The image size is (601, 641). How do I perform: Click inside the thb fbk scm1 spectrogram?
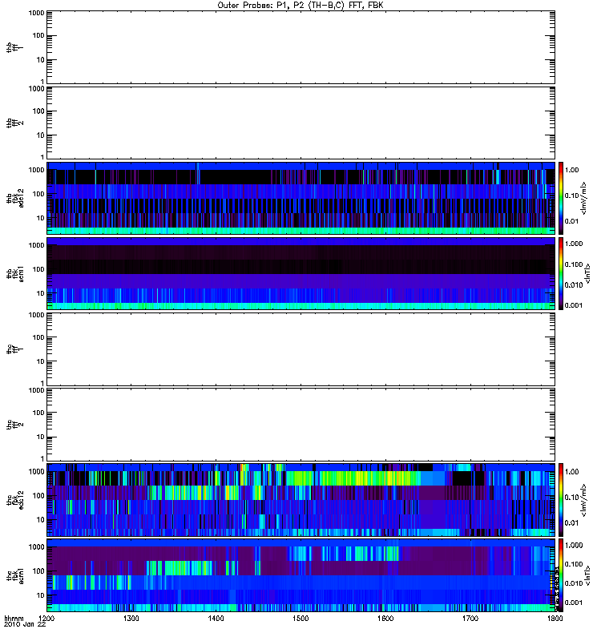click(x=300, y=273)
